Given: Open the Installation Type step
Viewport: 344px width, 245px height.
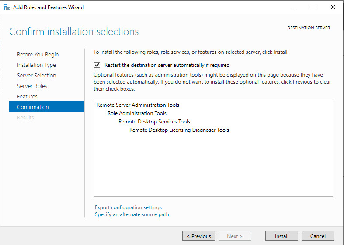Looking at the screenshot, I should tap(36, 65).
